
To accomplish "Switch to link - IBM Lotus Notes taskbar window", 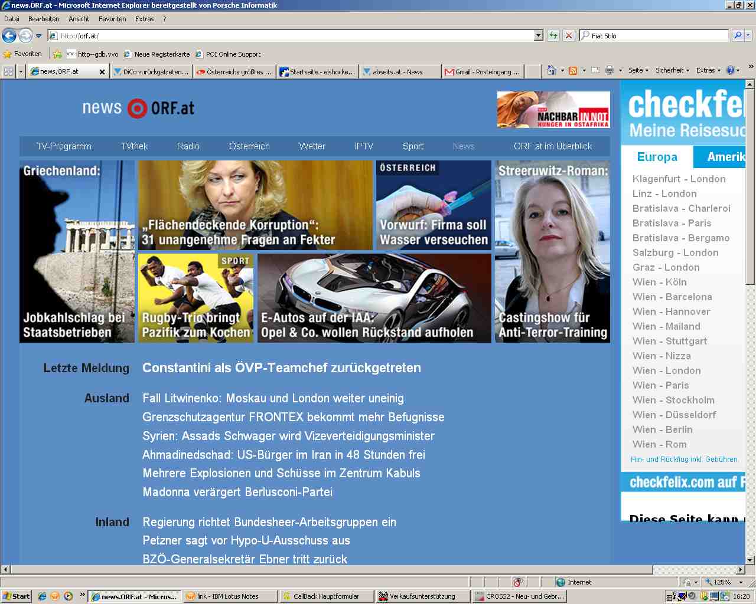I will click(x=229, y=596).
